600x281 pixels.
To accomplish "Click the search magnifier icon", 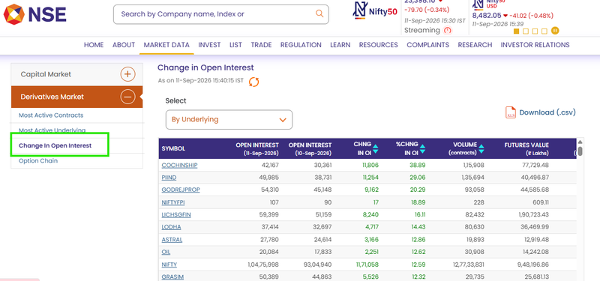I will (x=319, y=13).
